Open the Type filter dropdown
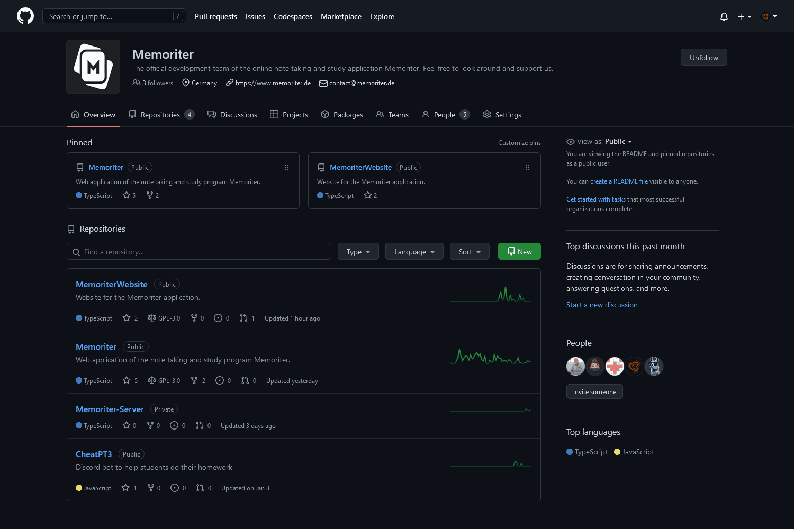 coord(358,251)
